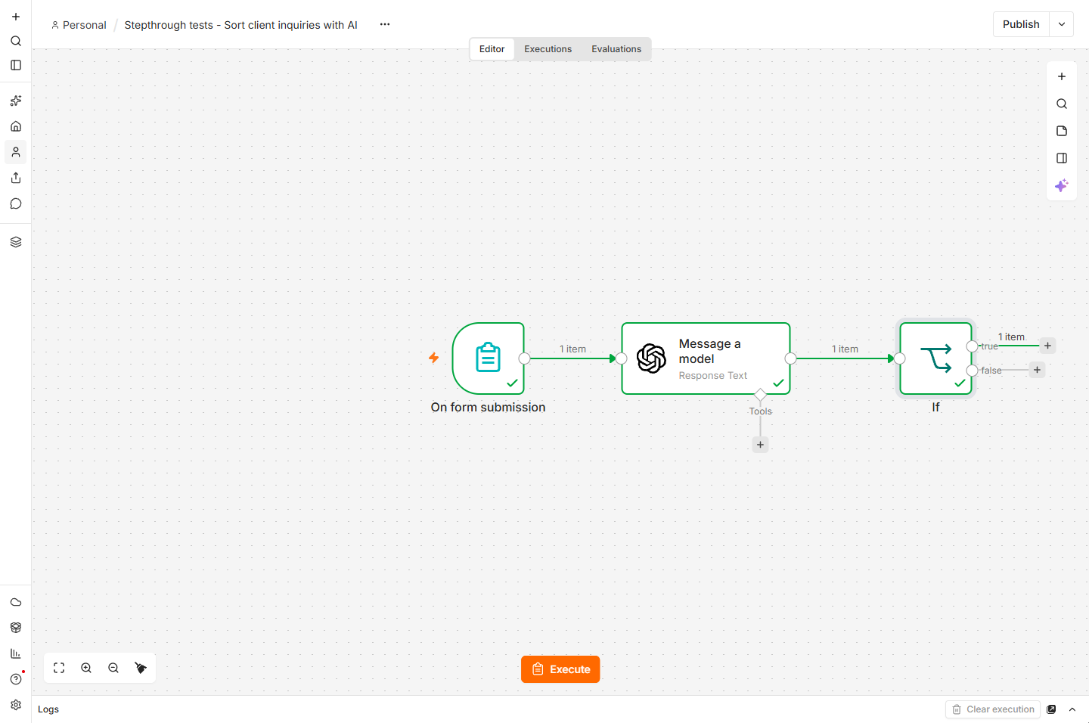Open search in the left sidebar
The image size is (1089, 723).
pyautogui.click(x=16, y=41)
